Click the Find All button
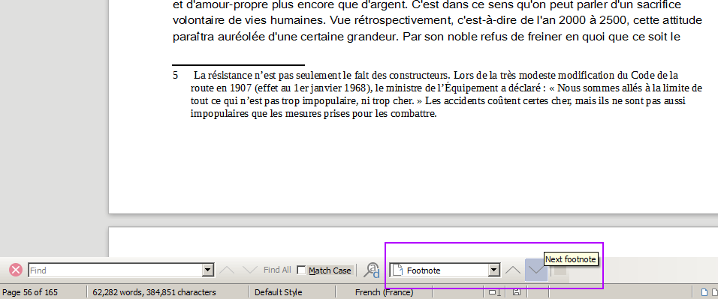718x299 pixels. click(x=277, y=270)
